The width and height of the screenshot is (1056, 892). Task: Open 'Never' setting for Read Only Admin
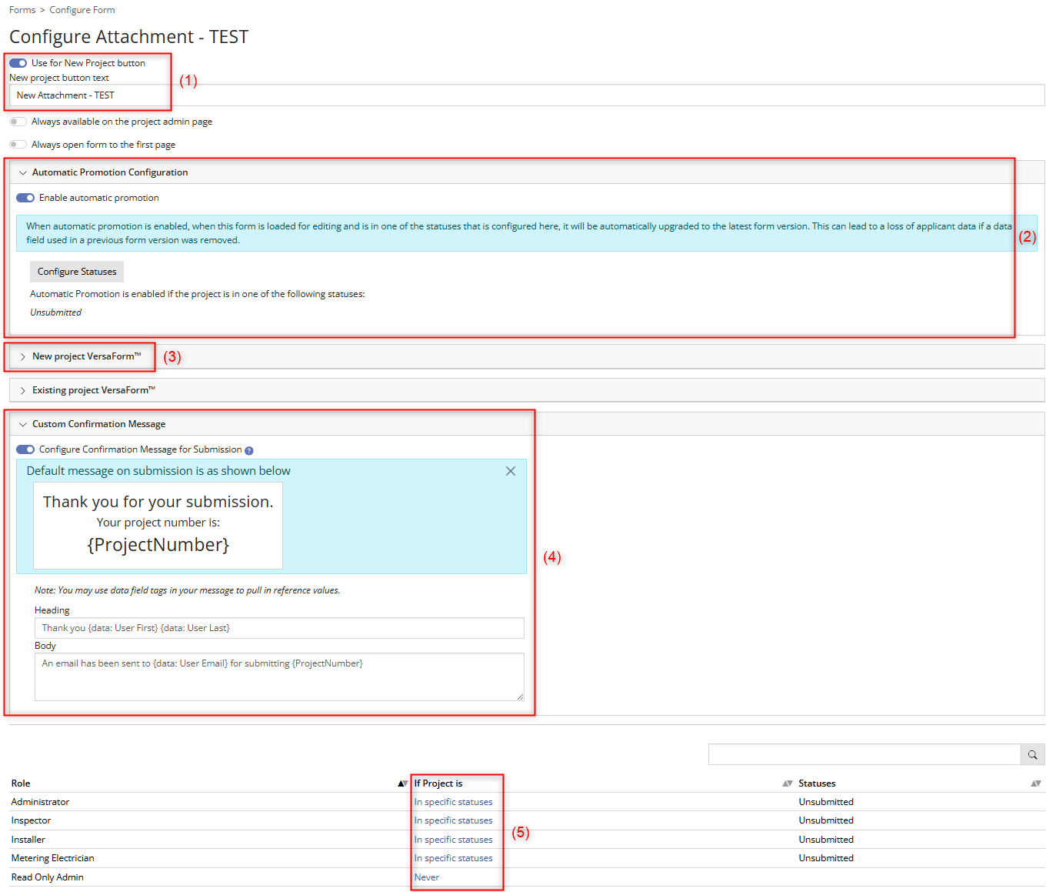427,877
